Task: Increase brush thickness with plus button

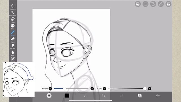Action: point(92,89)
